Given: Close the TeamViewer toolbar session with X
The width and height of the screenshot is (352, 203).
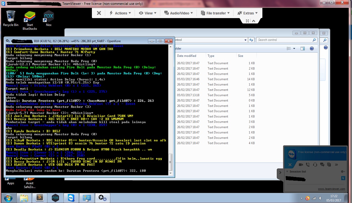Looking at the screenshot, I should point(99,13).
